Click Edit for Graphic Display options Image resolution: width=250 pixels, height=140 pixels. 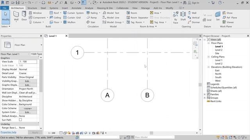(x=28, y=85)
